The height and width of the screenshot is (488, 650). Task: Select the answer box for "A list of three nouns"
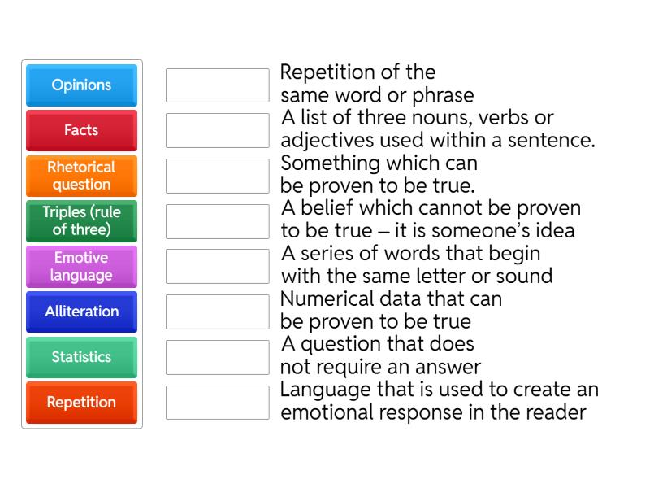pos(218,130)
